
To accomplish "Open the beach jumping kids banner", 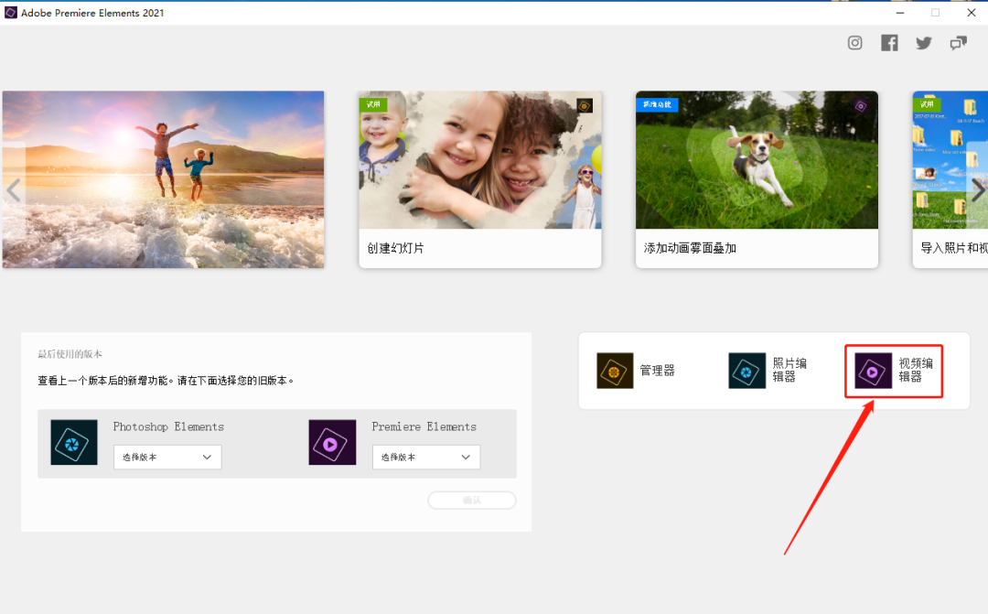I will [163, 179].
